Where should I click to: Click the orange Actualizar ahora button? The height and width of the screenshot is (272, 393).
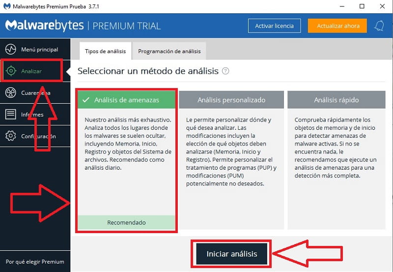pos(337,26)
